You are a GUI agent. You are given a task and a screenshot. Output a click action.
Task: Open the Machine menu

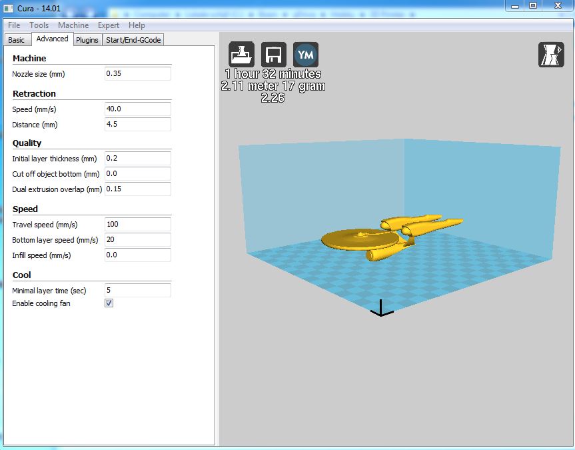(x=73, y=25)
